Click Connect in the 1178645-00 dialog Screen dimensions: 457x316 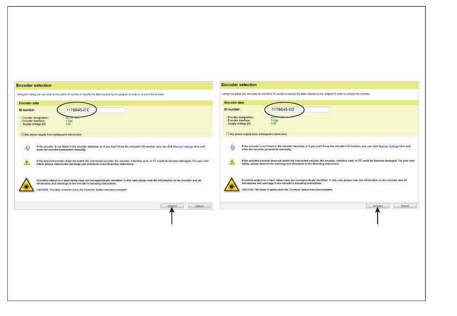pyautogui.click(x=378, y=206)
